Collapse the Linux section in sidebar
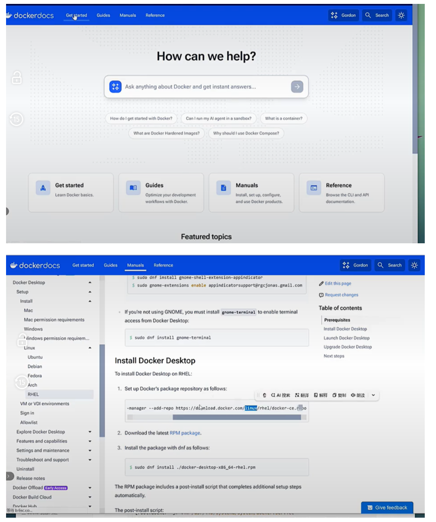Image resolution: width=436 pixels, height=522 pixels. [90, 348]
